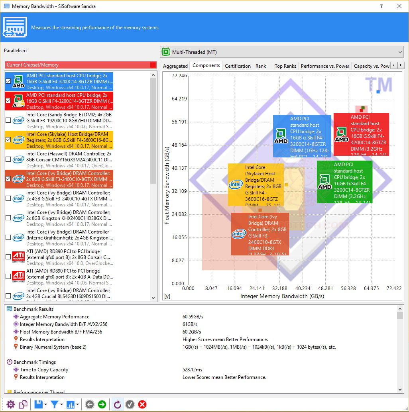Click the [y] axis toggle label

point(167,296)
